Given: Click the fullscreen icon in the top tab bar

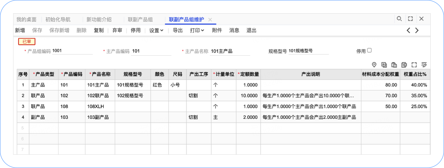Looking at the screenshot, I should (411, 19).
